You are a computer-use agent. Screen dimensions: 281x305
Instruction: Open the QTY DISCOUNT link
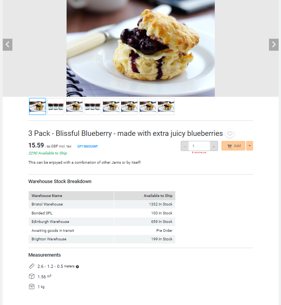click(87, 146)
